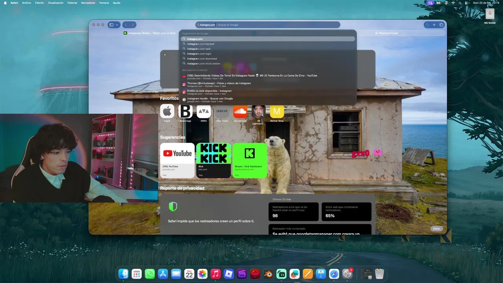This screenshot has width=503, height=283.
Task: Click the Share icon in Safari toolbar
Action: click(427, 25)
